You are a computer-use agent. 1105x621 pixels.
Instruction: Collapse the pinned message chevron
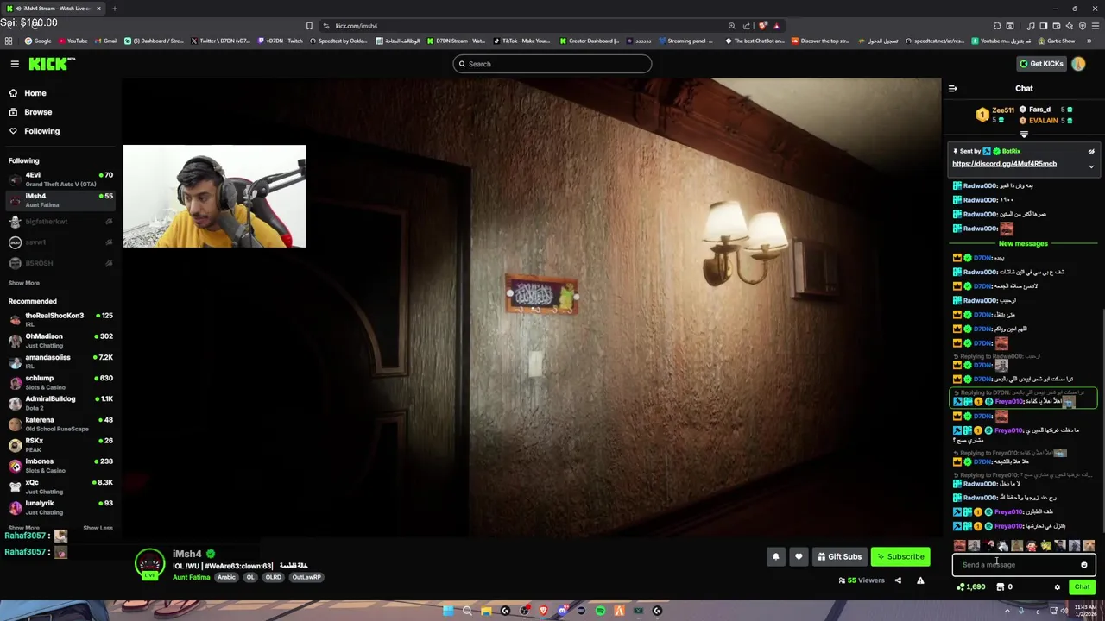point(1091,166)
